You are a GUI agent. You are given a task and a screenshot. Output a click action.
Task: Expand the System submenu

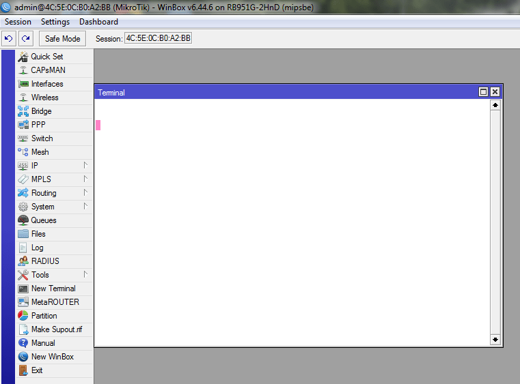[x=85, y=207]
